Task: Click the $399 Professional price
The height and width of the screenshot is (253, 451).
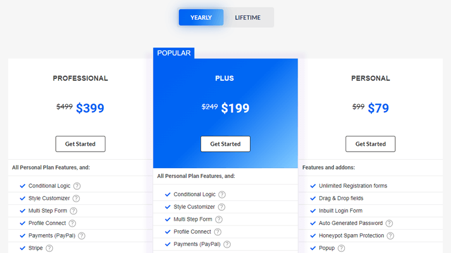Action: point(90,108)
